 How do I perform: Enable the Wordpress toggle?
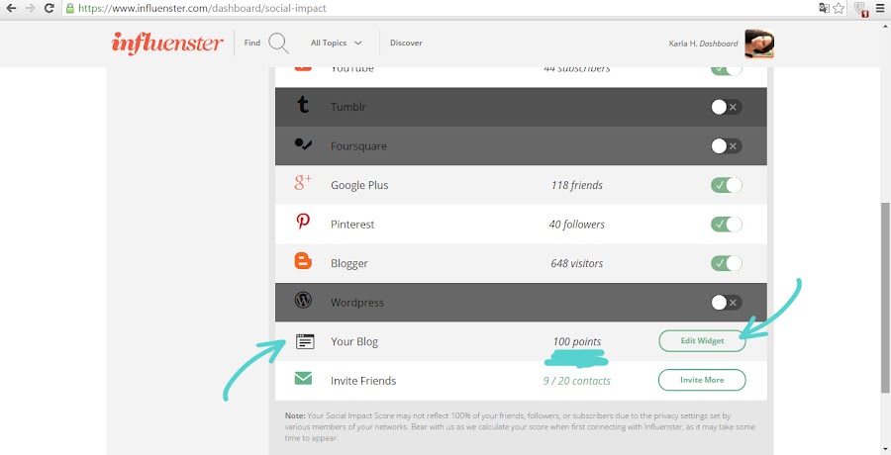(x=727, y=303)
